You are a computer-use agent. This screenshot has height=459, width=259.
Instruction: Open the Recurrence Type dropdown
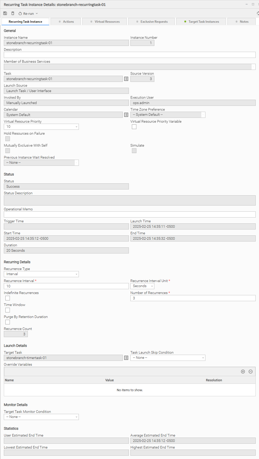point(41,274)
